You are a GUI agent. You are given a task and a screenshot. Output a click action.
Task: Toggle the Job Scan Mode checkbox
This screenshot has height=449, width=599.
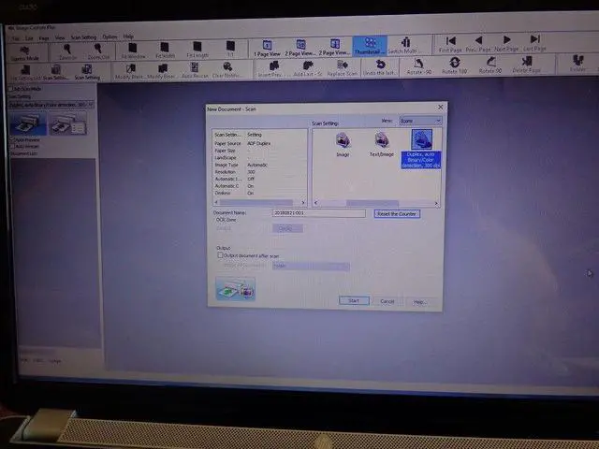[11, 89]
